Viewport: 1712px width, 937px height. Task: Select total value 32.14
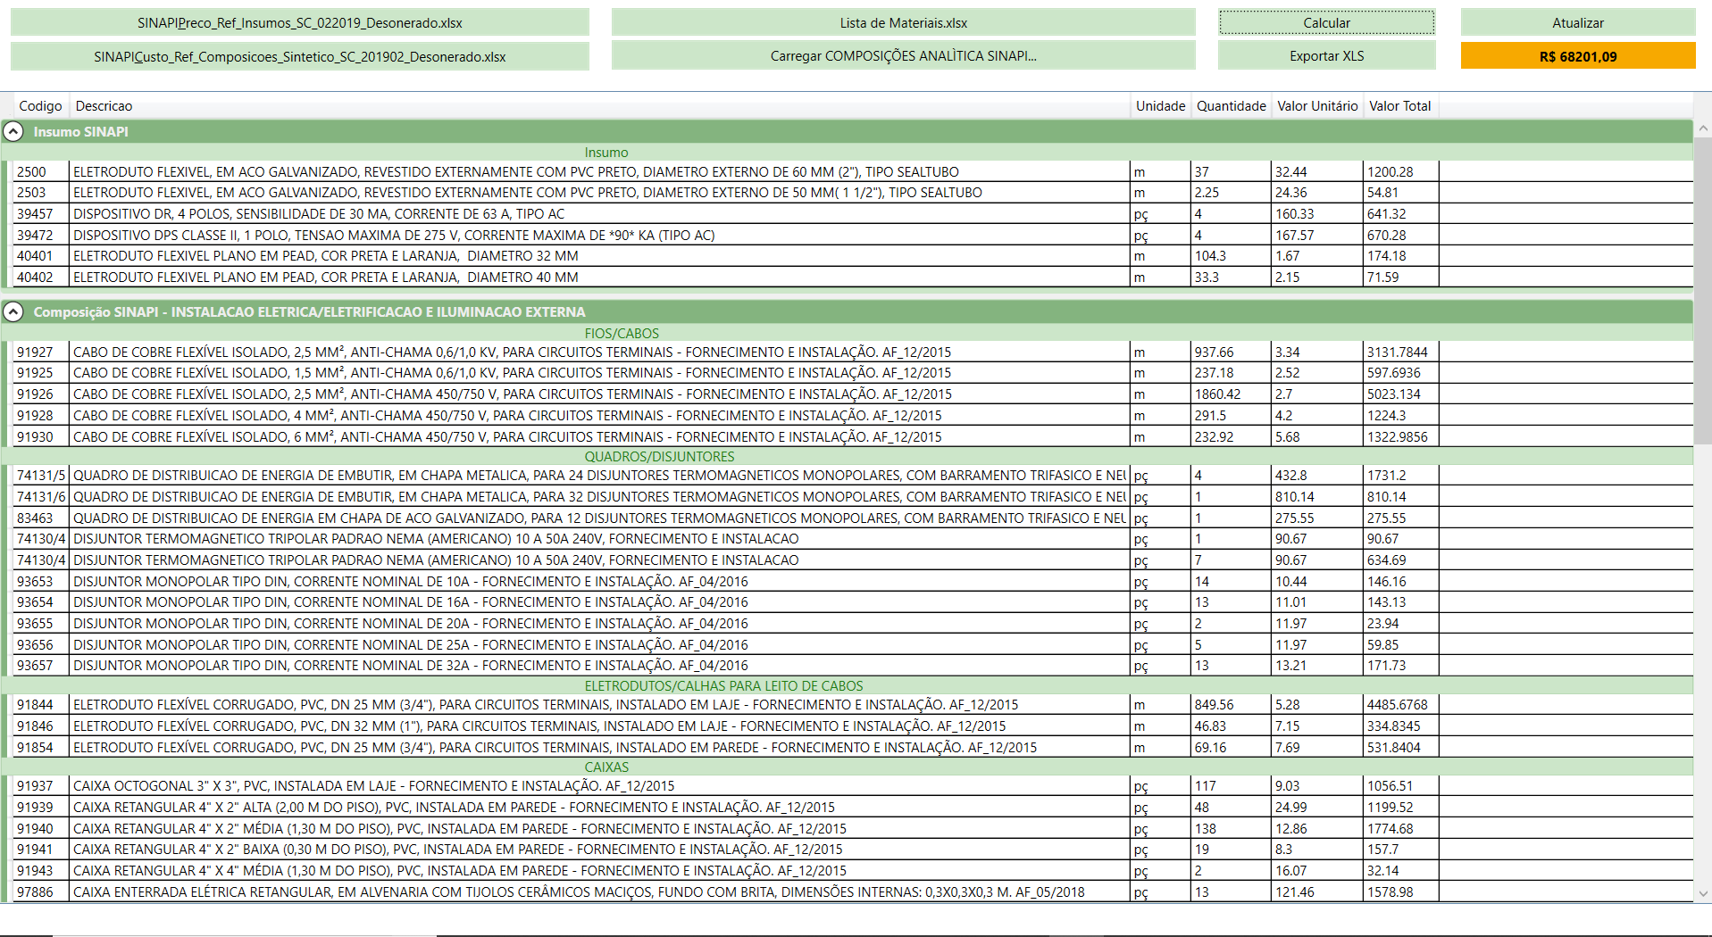[1400, 871]
